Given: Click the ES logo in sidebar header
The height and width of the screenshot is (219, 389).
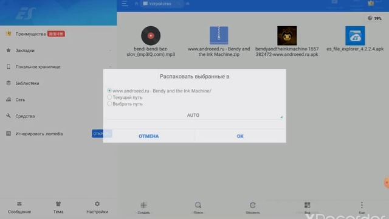Looking at the screenshot, I should (26, 13).
